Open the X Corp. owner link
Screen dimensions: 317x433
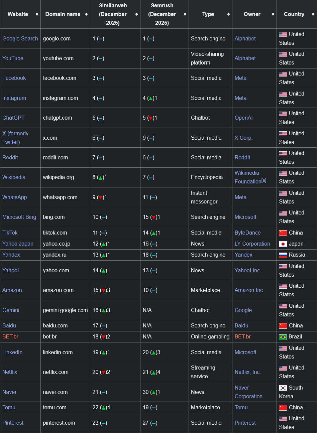(243, 138)
